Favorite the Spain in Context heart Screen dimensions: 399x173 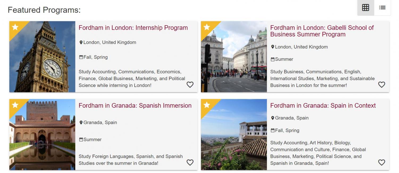(381, 162)
